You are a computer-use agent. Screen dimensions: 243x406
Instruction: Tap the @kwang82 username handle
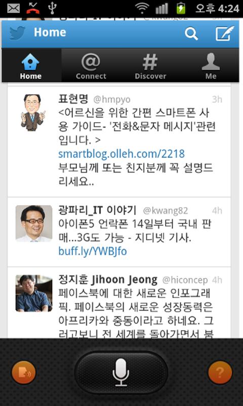(x=166, y=211)
